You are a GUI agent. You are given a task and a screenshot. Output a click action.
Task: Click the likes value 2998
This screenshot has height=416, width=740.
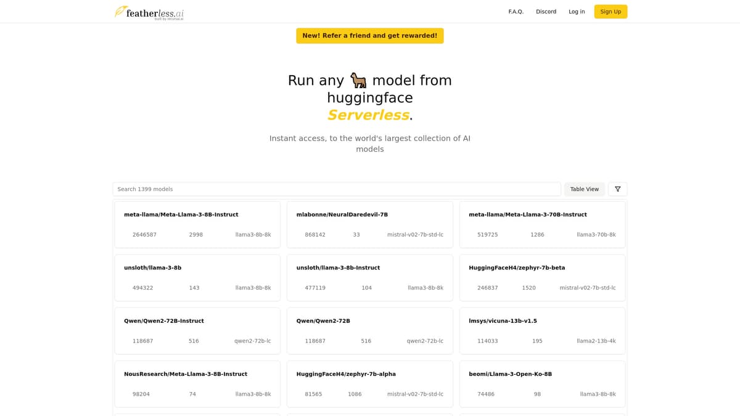tap(196, 235)
